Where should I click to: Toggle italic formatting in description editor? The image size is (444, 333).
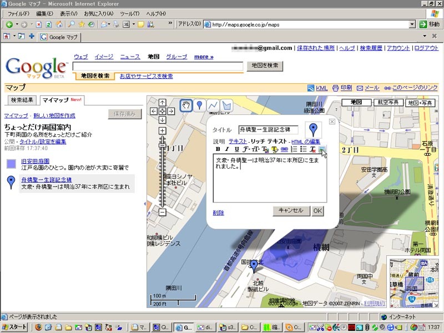click(x=227, y=149)
